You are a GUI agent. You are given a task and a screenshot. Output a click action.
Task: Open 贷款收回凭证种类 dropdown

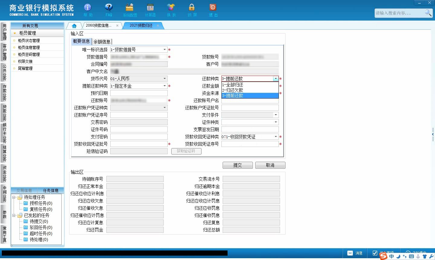(x=276, y=137)
